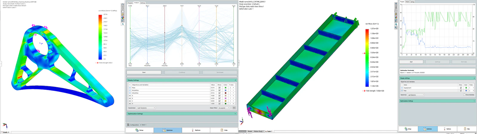Viewport: 477px width, 134px height.
Task: Change the blue color swatch for ModelMax
Action: [x=226, y=90]
